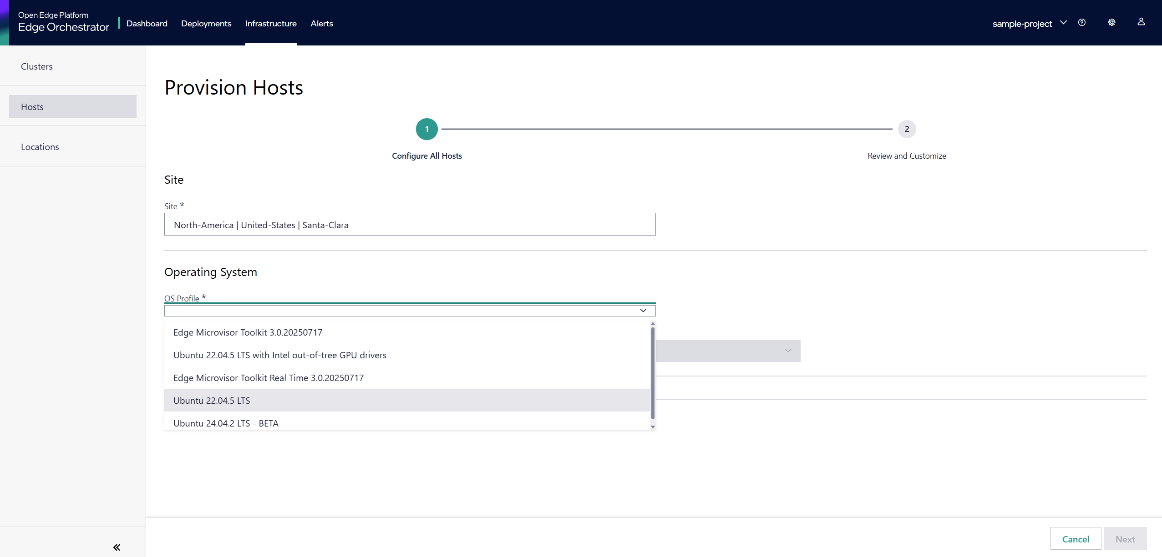Click the Site input field
This screenshot has height=557, width=1162.
pyautogui.click(x=410, y=225)
